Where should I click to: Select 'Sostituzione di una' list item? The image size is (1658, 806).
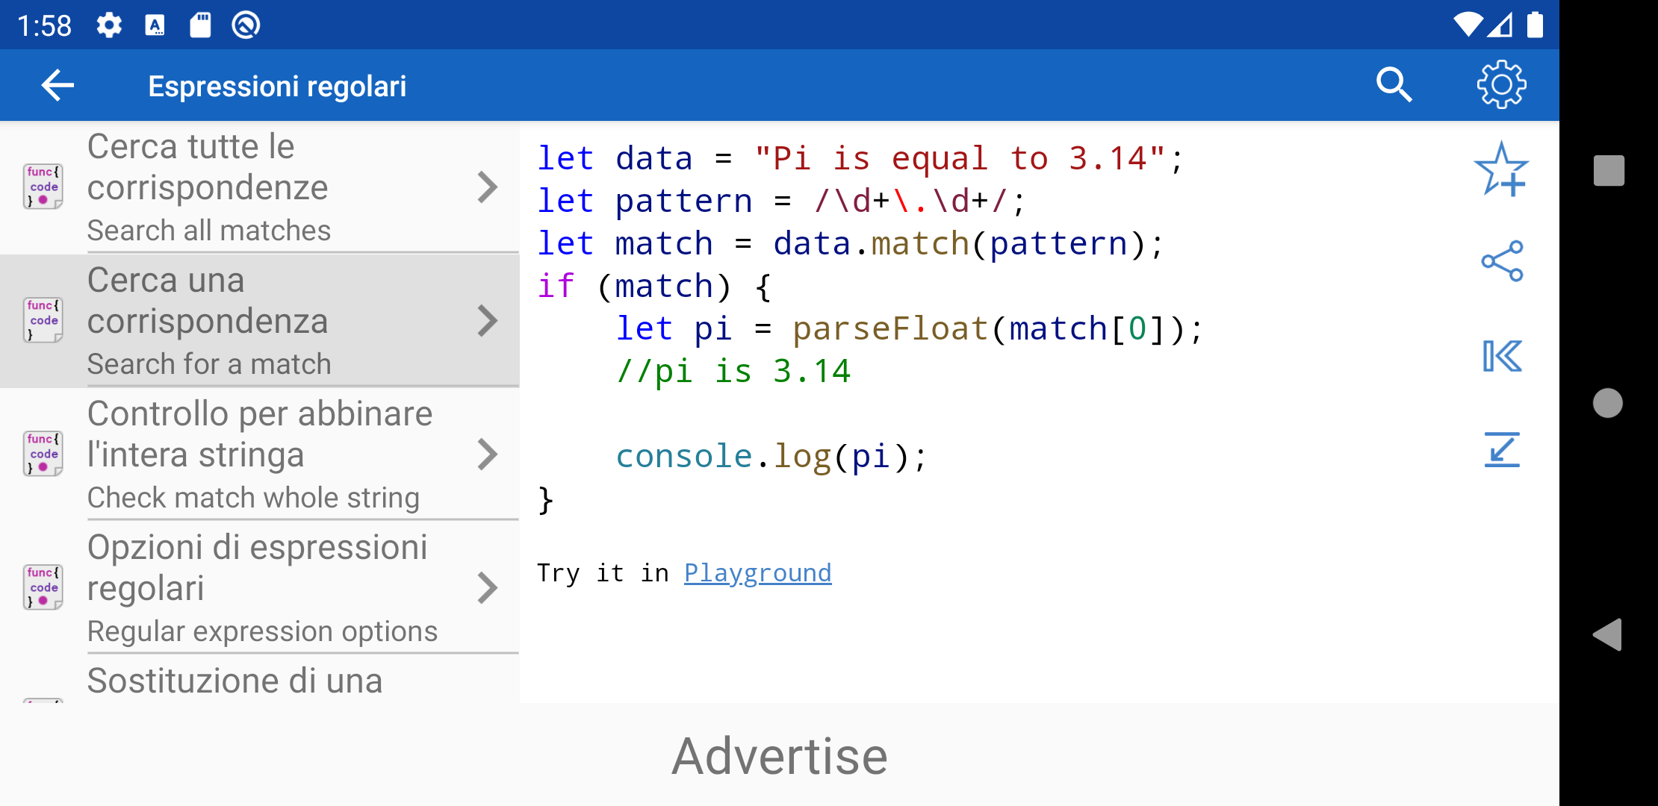click(259, 679)
